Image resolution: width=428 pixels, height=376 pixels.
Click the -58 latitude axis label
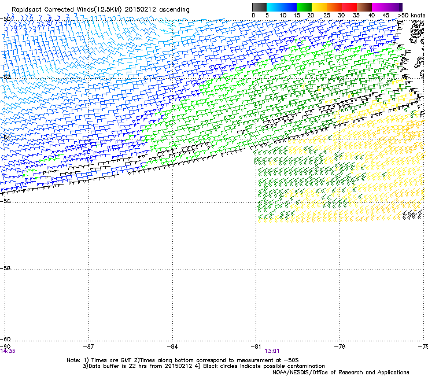click(5, 268)
